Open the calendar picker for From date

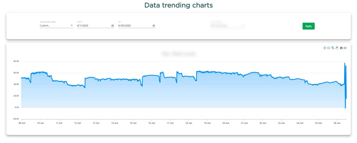click(x=113, y=26)
